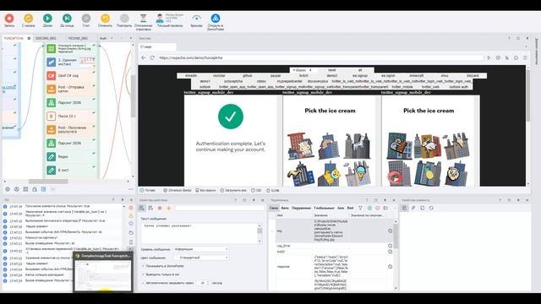Click the green add variable icon
This screenshot has width=541, height=304.
[x=369, y=209]
